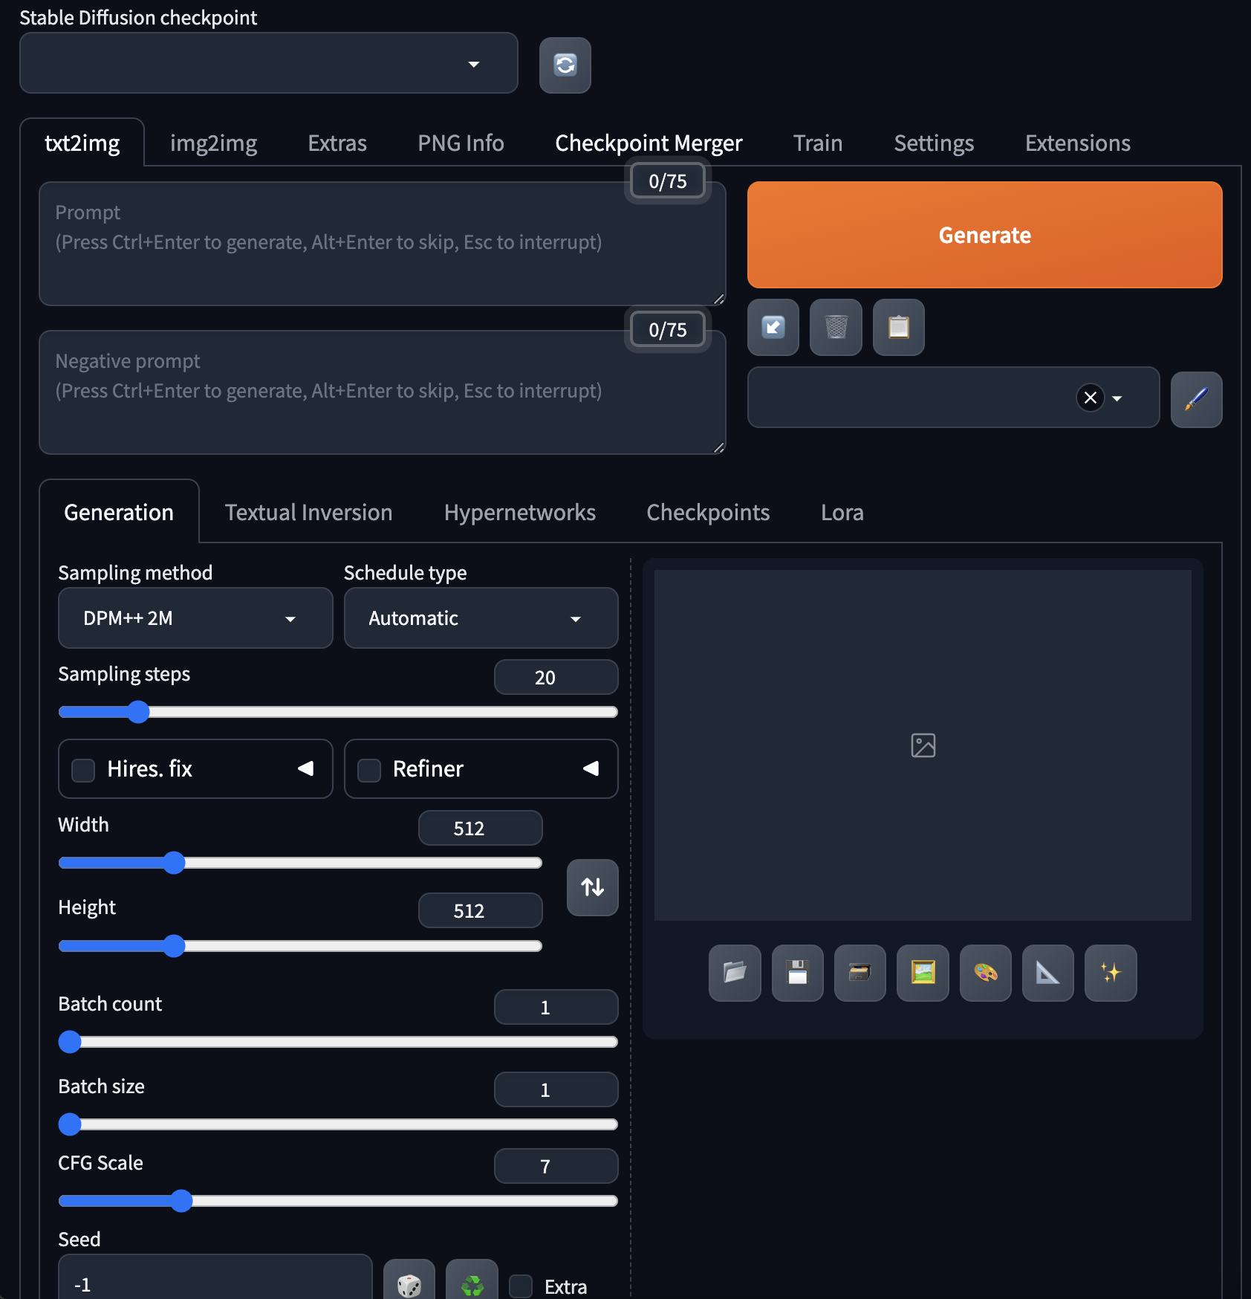Click the prompt 0/75 token counter
1251x1299 pixels.
pyautogui.click(x=667, y=181)
